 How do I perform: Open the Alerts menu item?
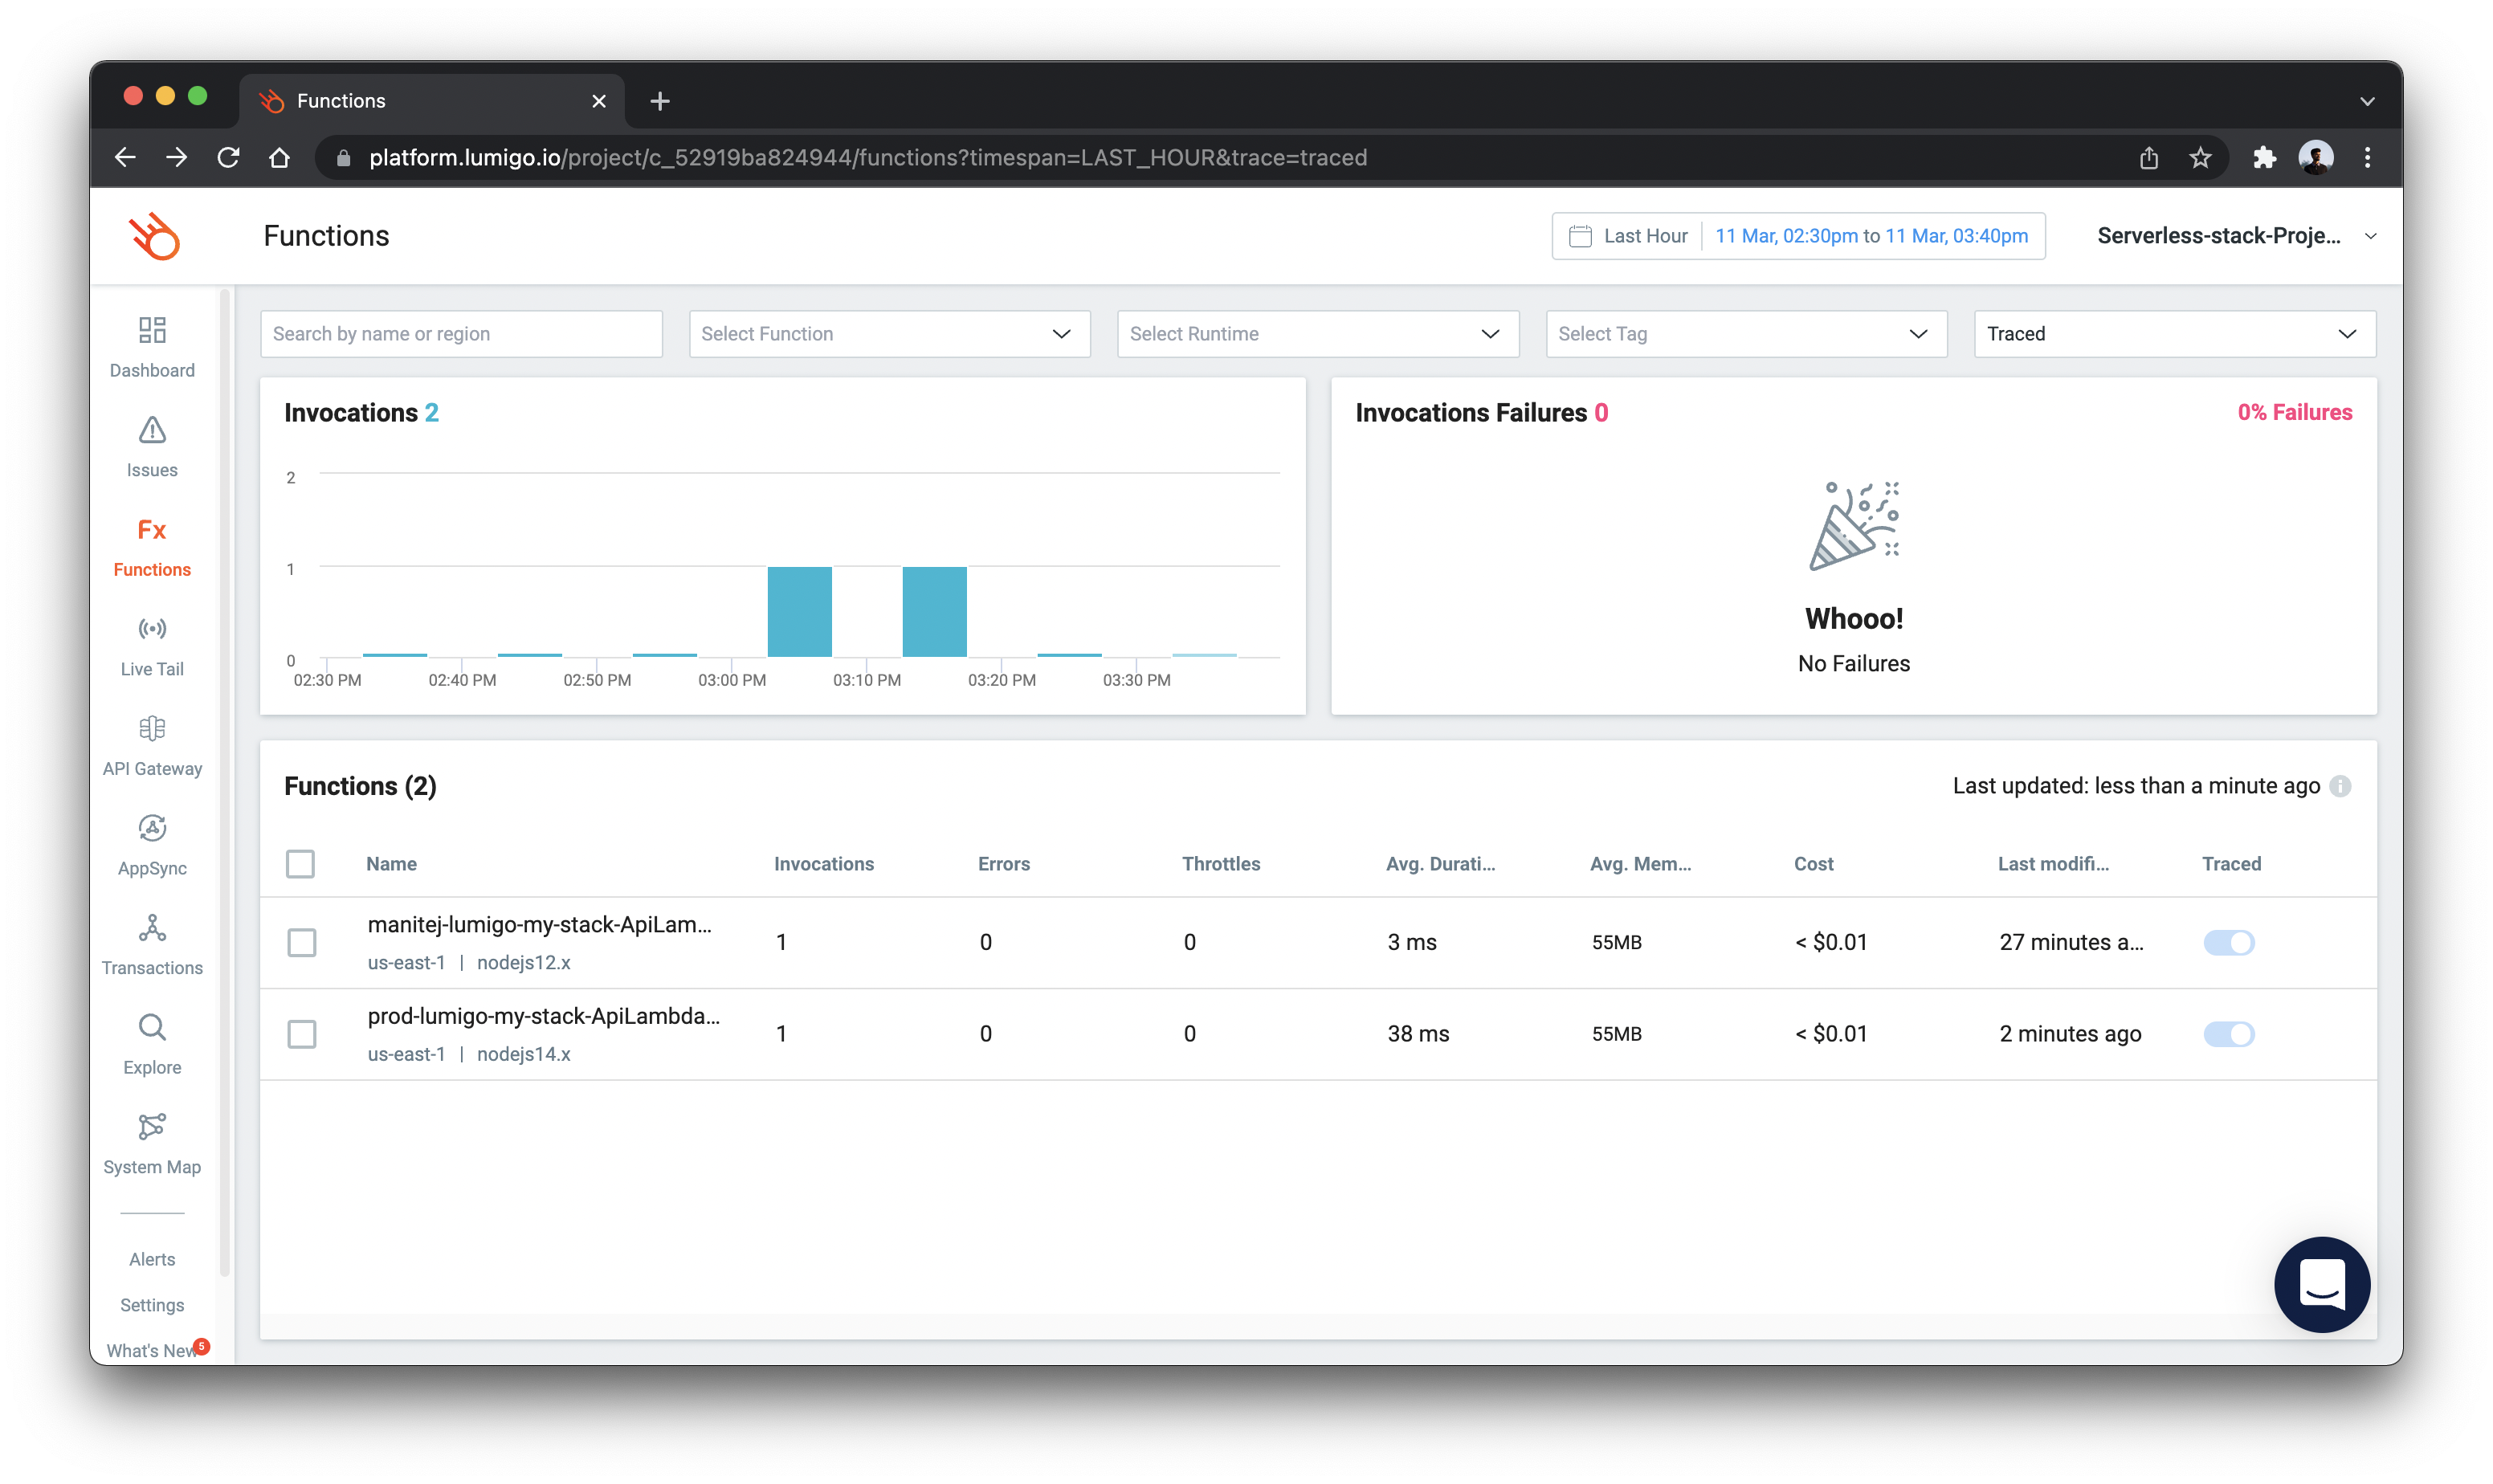click(152, 1260)
